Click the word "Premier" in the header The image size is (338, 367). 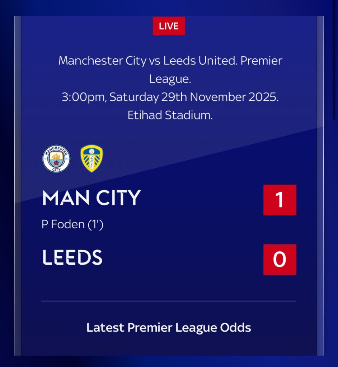click(261, 61)
